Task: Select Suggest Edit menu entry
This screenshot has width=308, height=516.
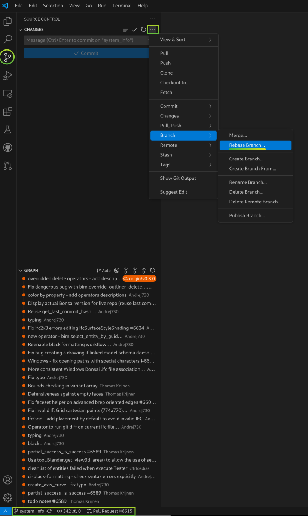Action: (x=183, y=192)
